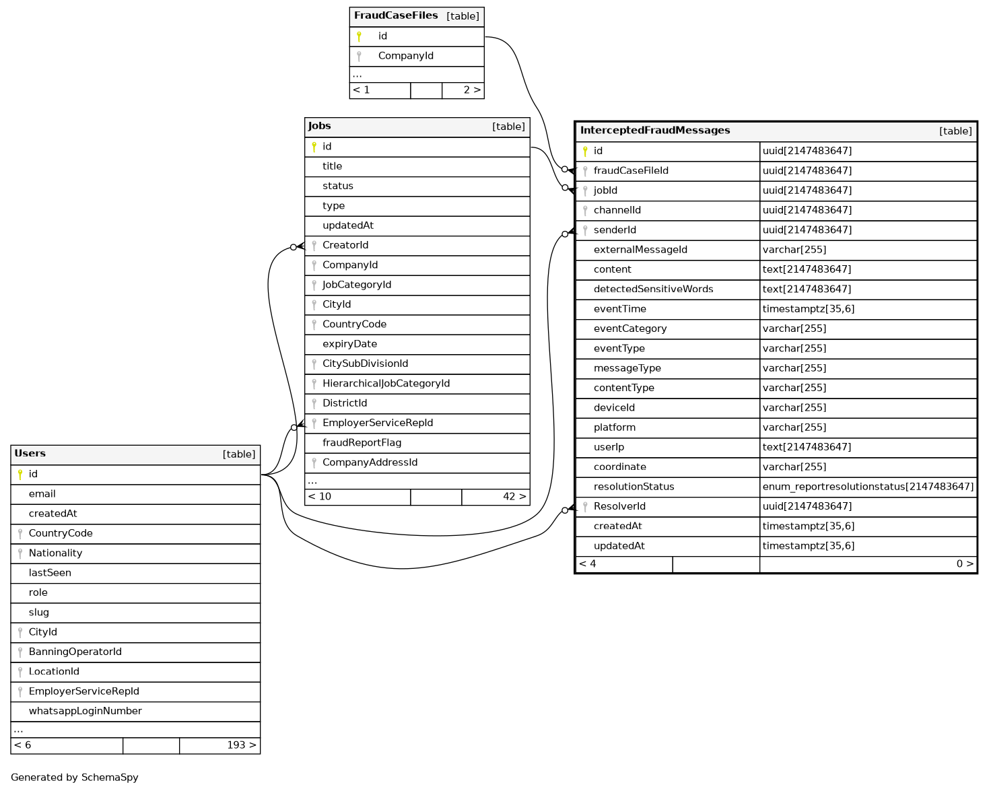Click the yellow key icon beside Users id
Image resolution: width=989 pixels, height=791 pixels.
click(x=20, y=475)
